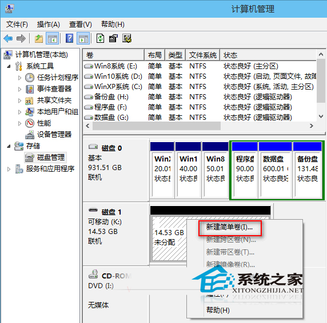
Task: Select the 数据盘 600.01 GB partition block
Action: click(276, 170)
